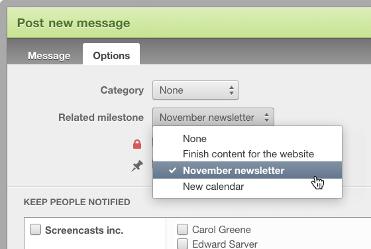Tick the Screencasts inc. checkbox

click(x=36, y=230)
